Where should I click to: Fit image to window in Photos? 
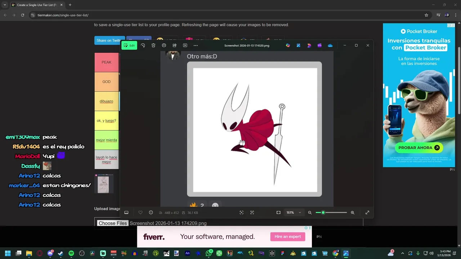278,213
